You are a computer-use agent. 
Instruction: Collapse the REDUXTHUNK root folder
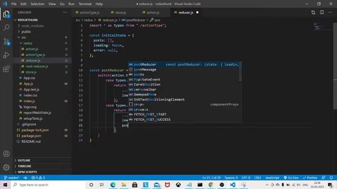pyautogui.click(x=28, y=20)
